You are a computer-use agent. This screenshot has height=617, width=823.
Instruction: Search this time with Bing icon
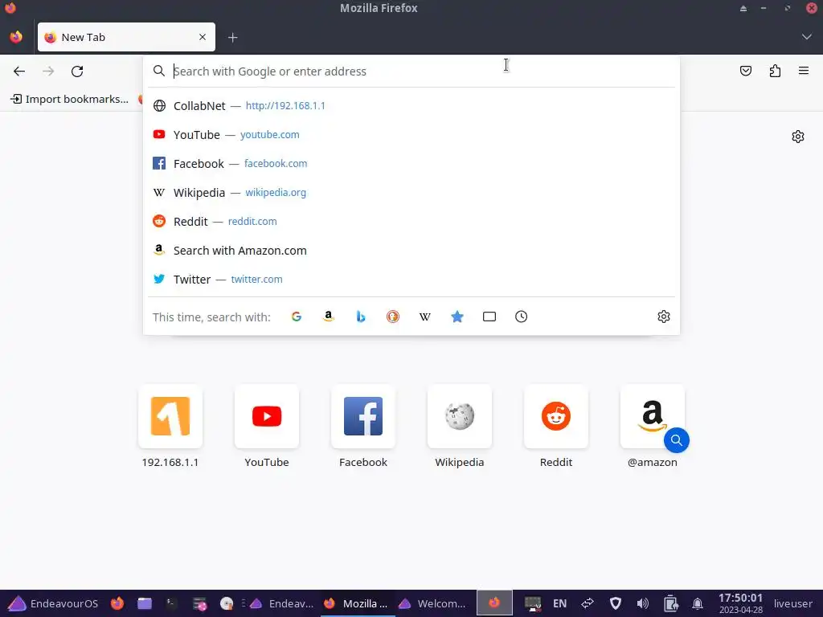click(361, 317)
